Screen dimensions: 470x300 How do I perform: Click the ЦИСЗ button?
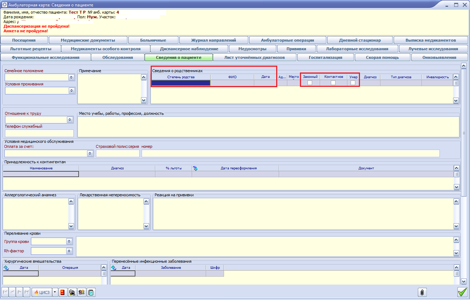(x=42, y=292)
